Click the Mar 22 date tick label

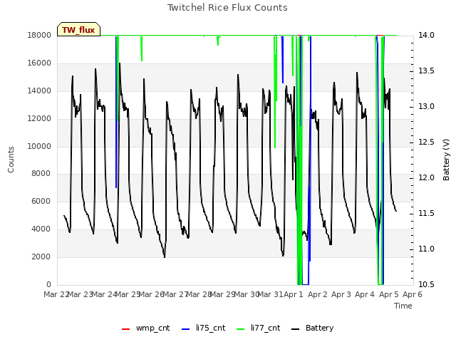56,294
